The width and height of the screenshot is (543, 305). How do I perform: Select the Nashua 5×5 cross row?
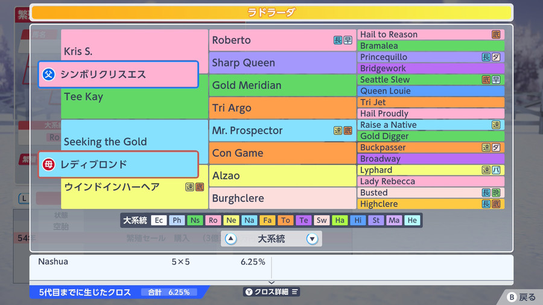151,262
